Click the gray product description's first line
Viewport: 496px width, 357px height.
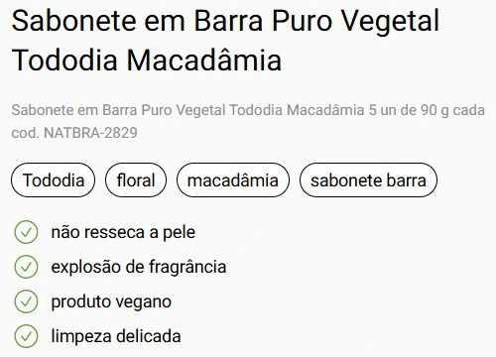coord(248,110)
